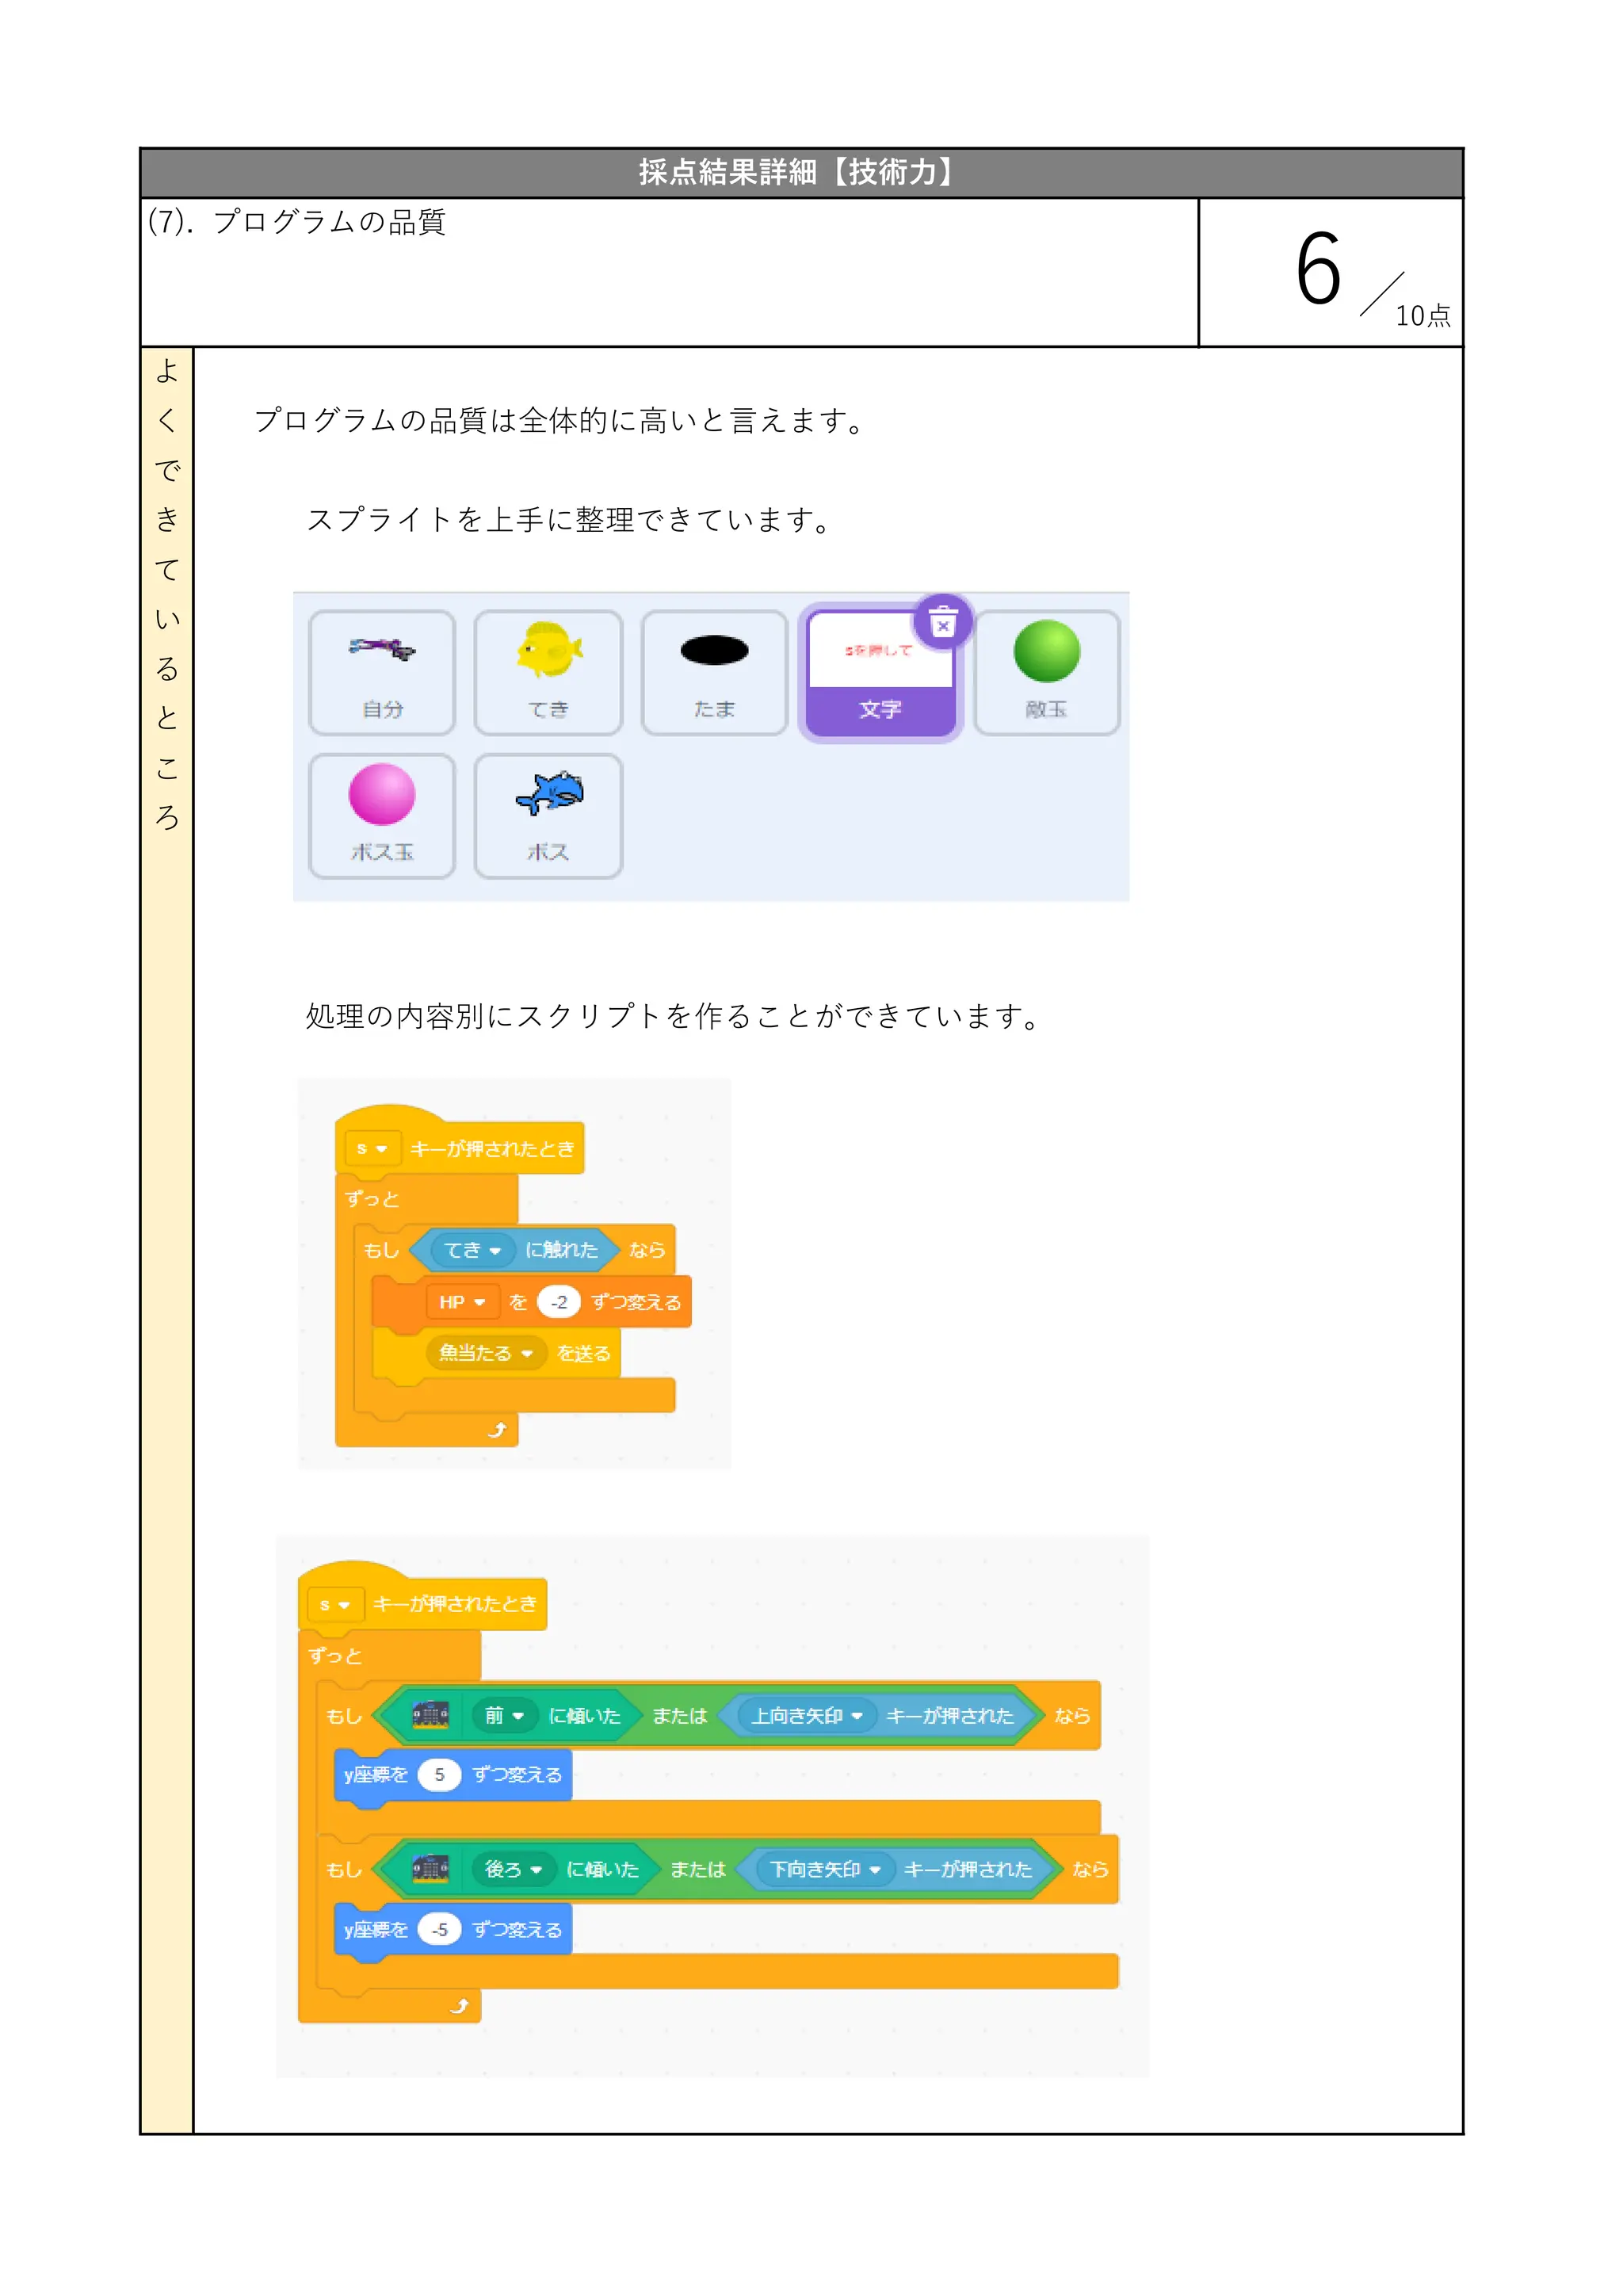Image resolution: width=1623 pixels, height=2296 pixels.
Task: Click the -2 value field
Action: (x=559, y=1302)
